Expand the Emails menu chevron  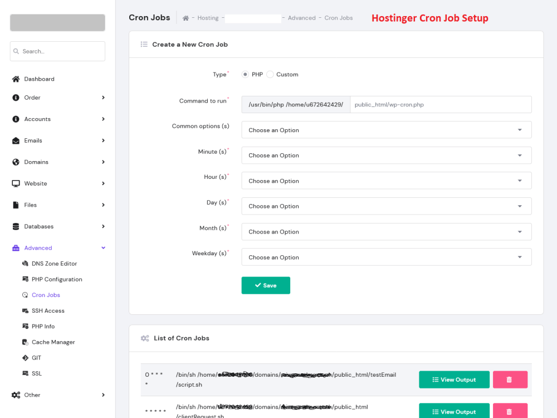tap(104, 140)
